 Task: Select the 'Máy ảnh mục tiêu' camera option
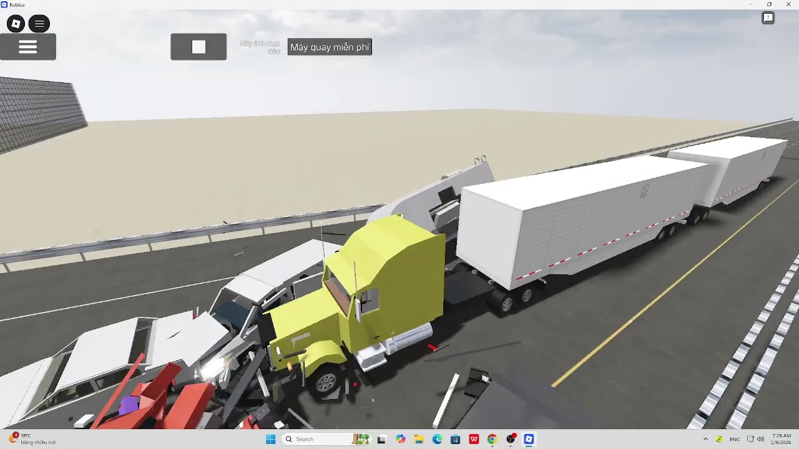261,47
